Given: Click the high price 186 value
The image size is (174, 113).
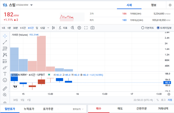Looking at the screenshot, I should [125, 14].
